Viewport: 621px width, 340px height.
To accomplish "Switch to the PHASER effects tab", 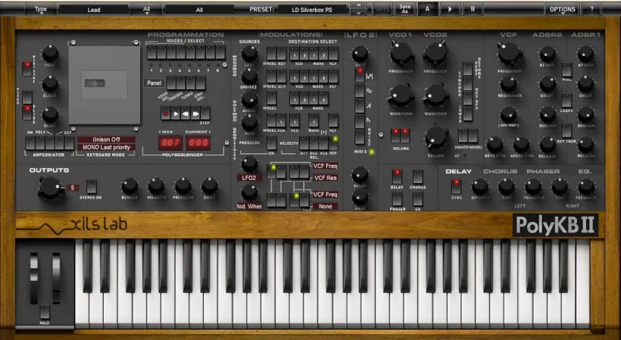I will (542, 171).
